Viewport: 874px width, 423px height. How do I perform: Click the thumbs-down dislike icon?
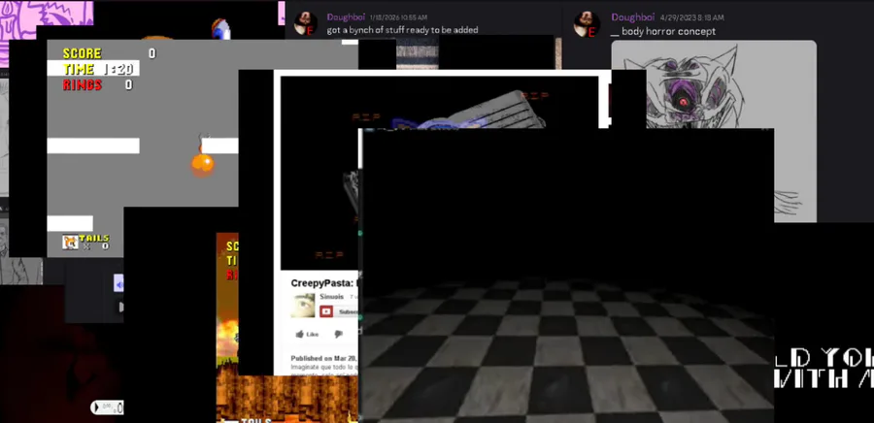(x=338, y=334)
